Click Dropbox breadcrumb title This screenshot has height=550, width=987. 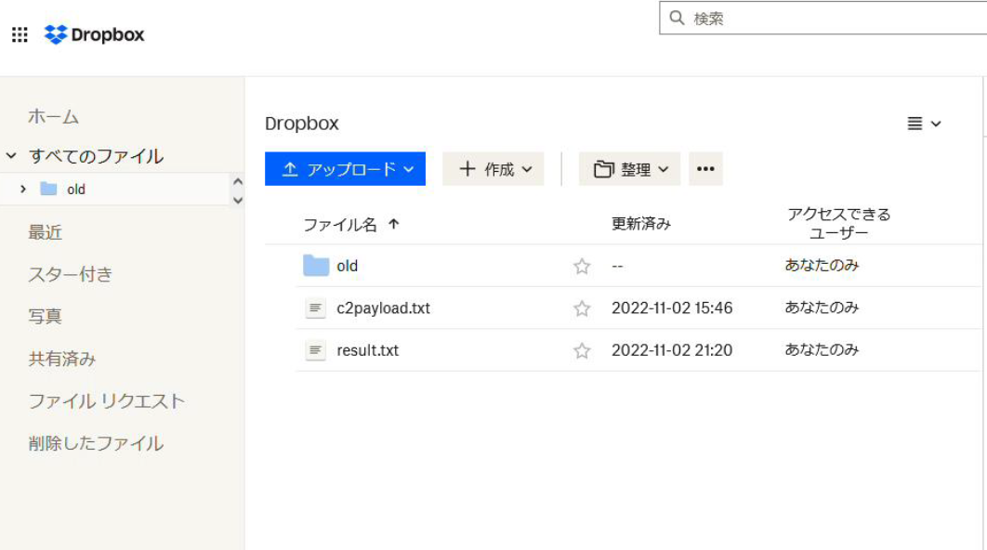click(x=301, y=124)
